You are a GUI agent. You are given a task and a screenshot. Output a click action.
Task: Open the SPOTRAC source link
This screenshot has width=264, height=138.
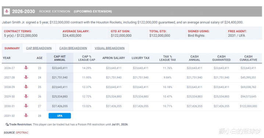(22, 132)
